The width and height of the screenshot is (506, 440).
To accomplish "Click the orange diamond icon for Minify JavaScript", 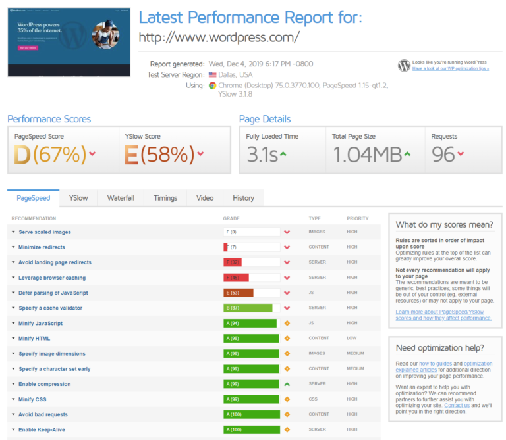I will coord(287,324).
